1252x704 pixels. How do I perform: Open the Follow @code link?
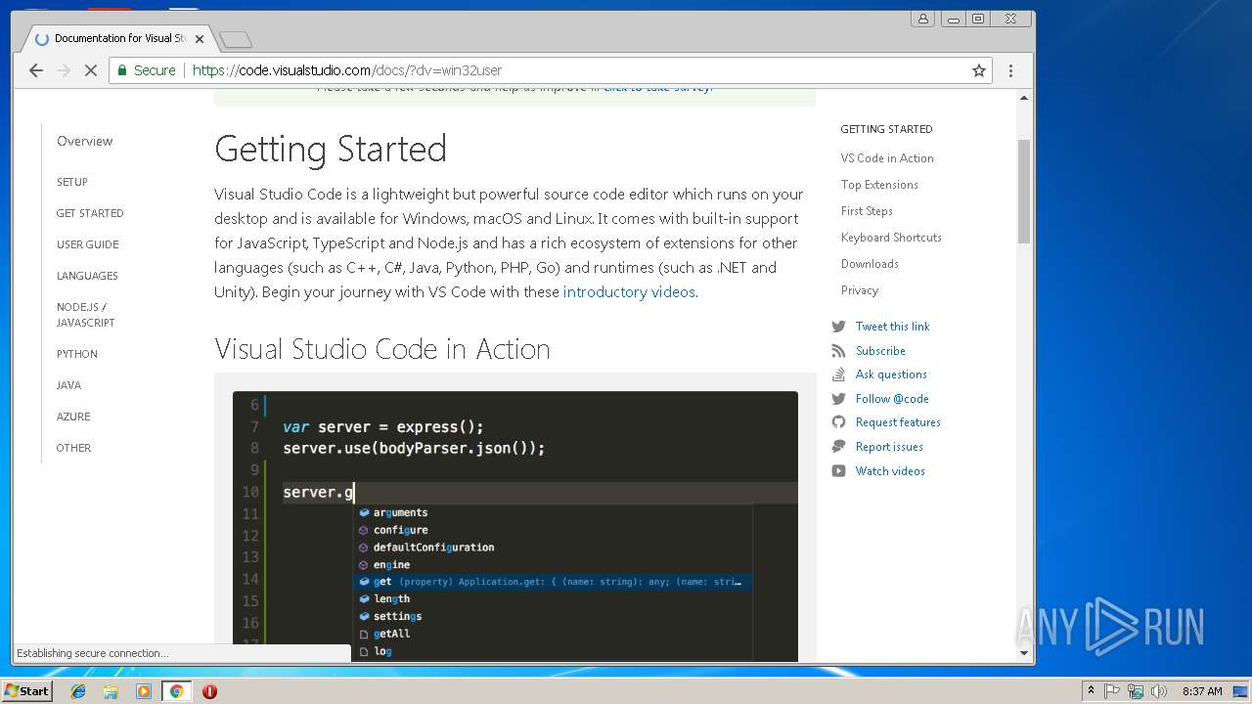click(x=892, y=399)
